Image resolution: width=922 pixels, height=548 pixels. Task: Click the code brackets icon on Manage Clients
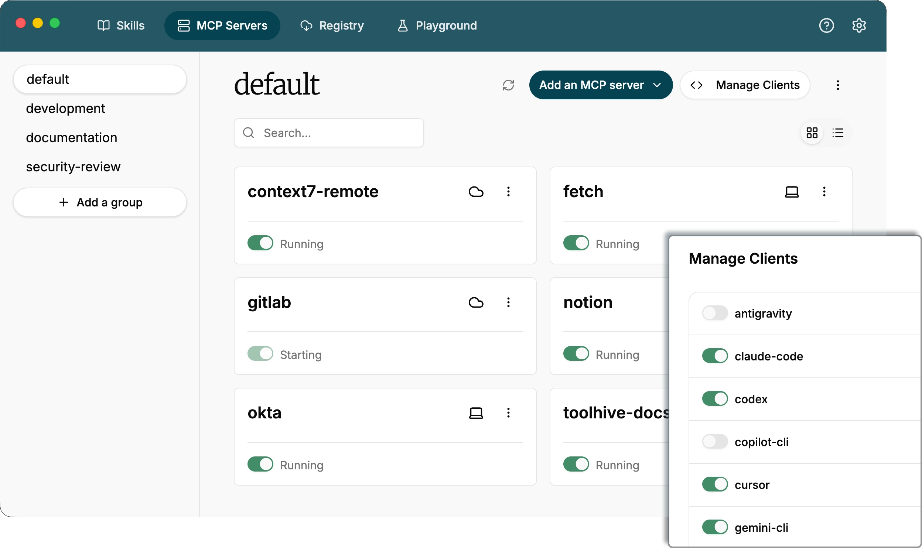[x=696, y=85]
